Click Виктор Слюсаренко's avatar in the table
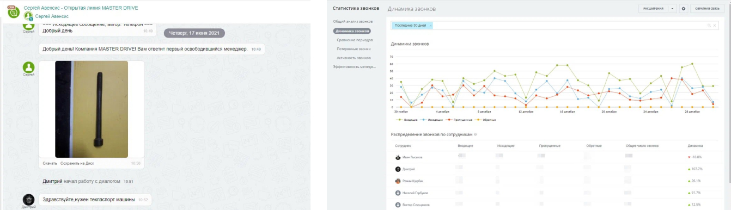The image size is (731, 210). 398,205
